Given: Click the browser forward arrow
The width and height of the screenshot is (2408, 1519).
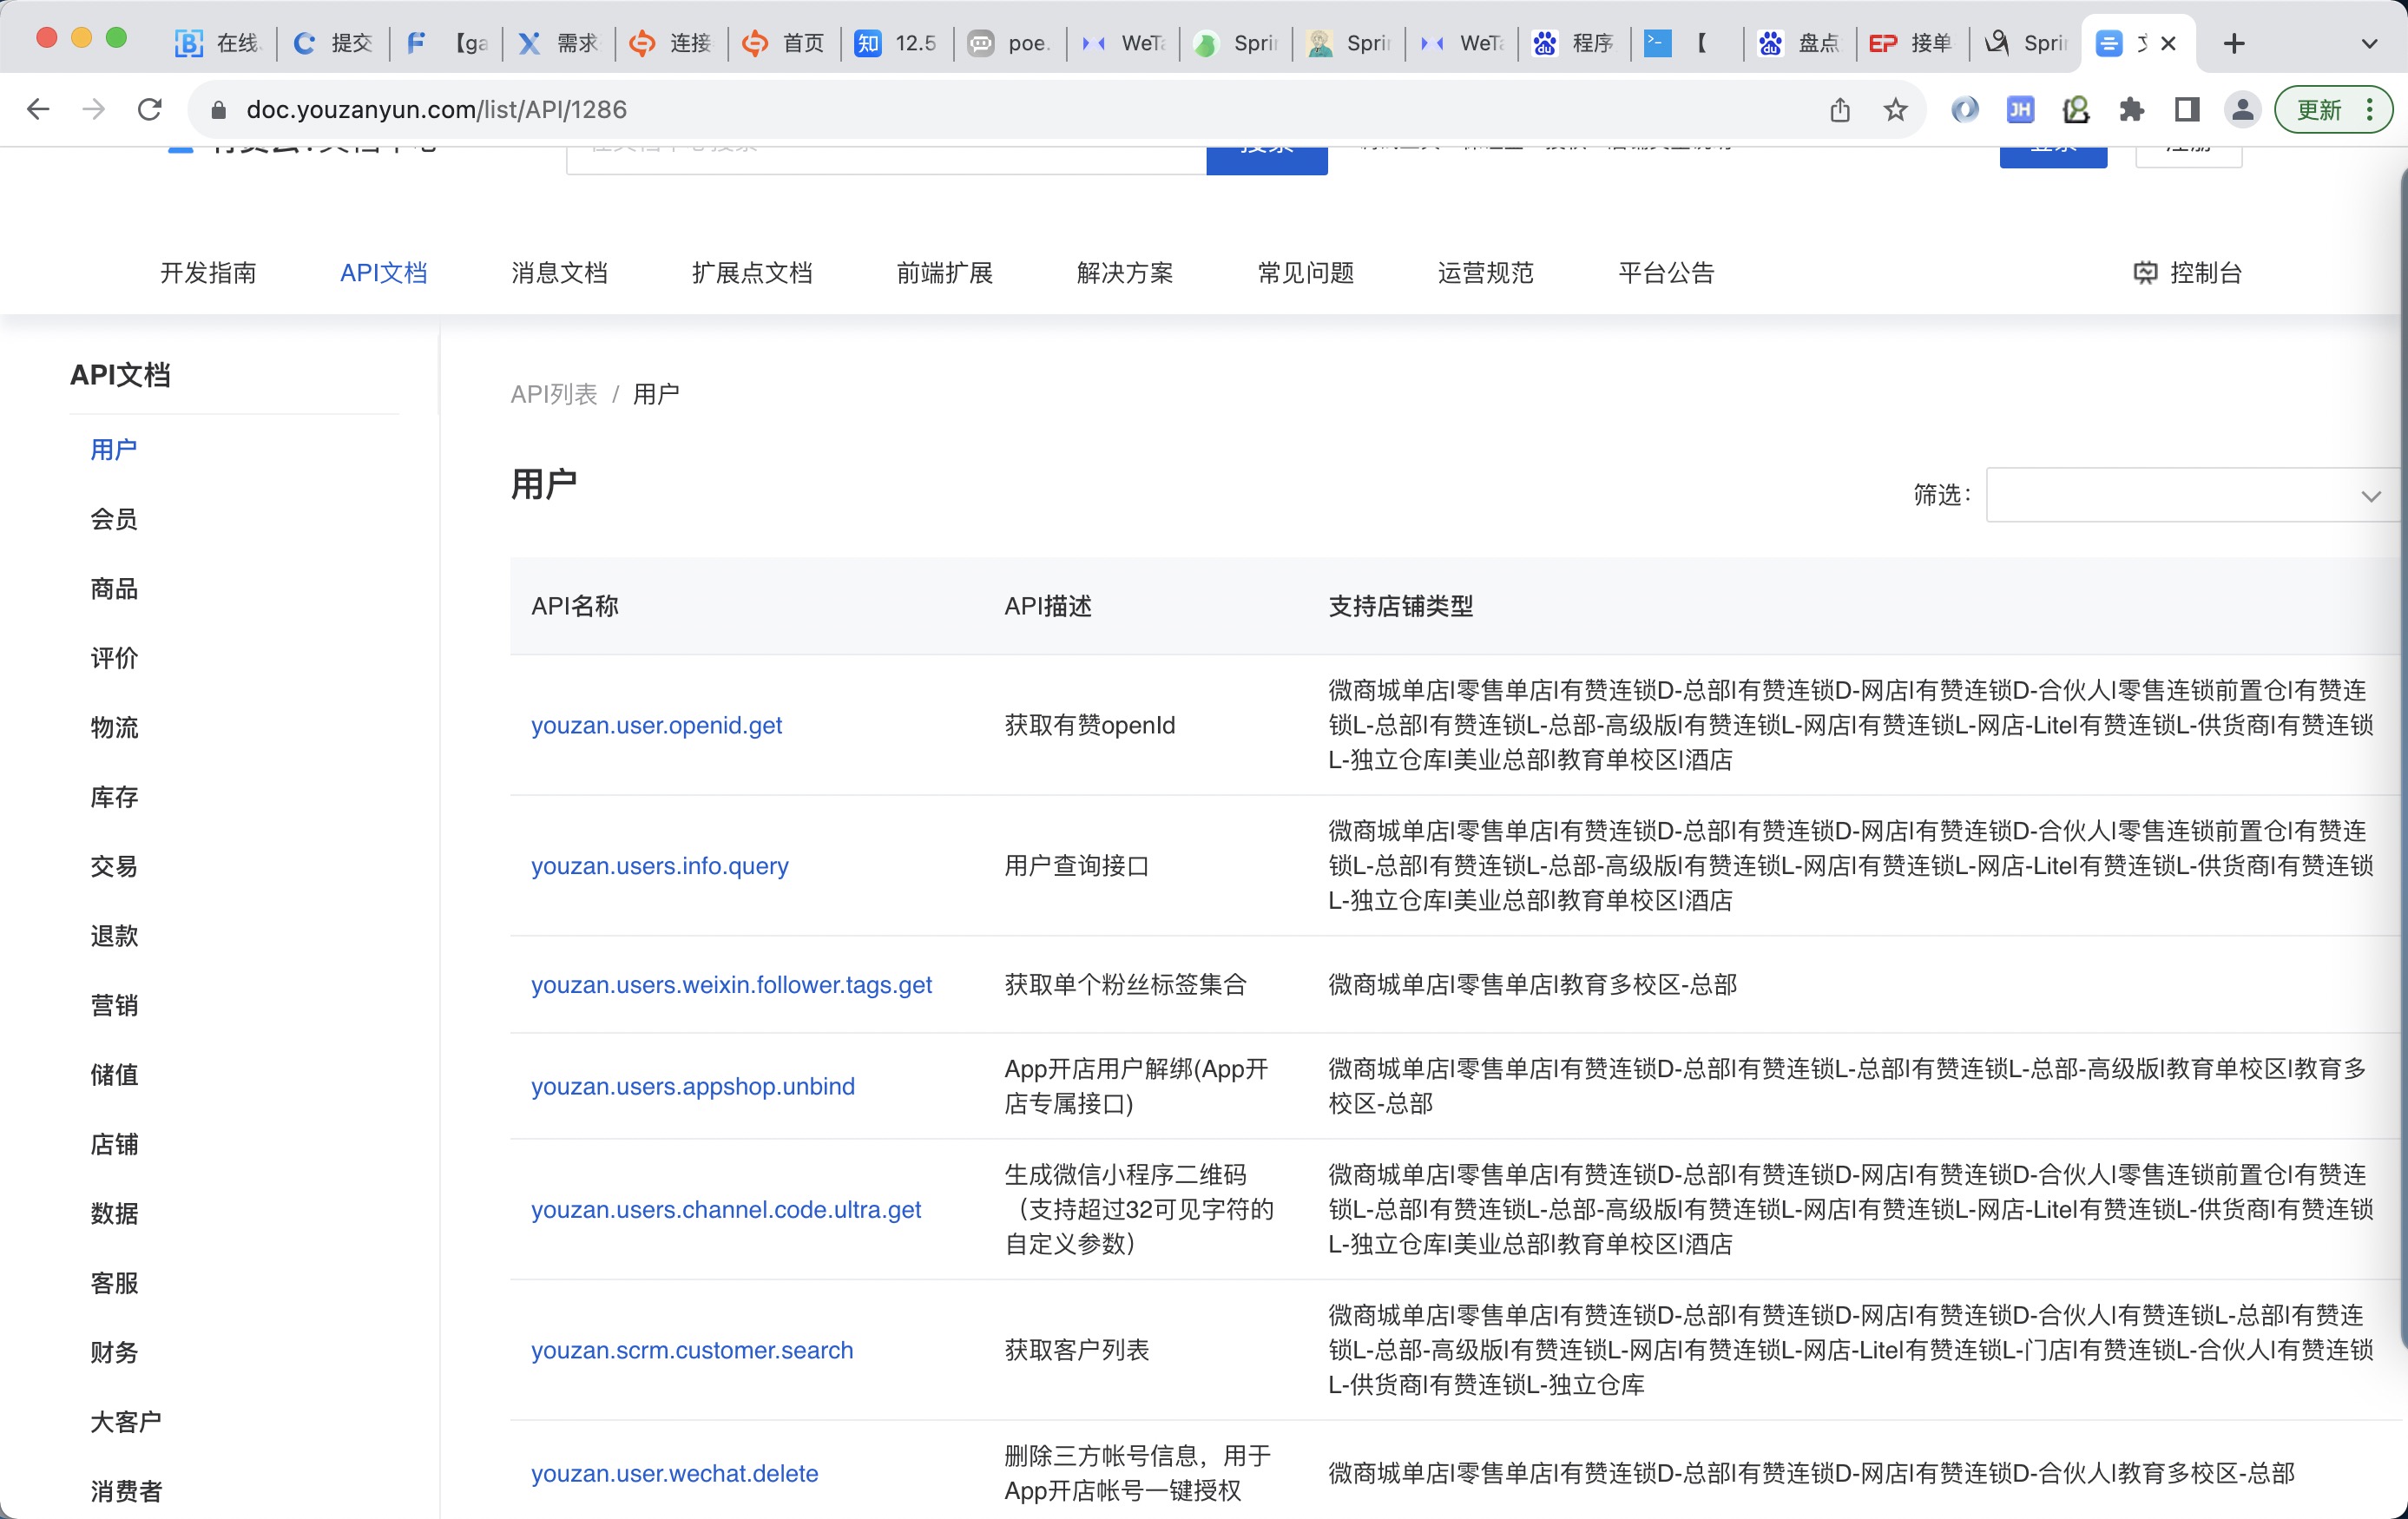Looking at the screenshot, I should coord(94,109).
